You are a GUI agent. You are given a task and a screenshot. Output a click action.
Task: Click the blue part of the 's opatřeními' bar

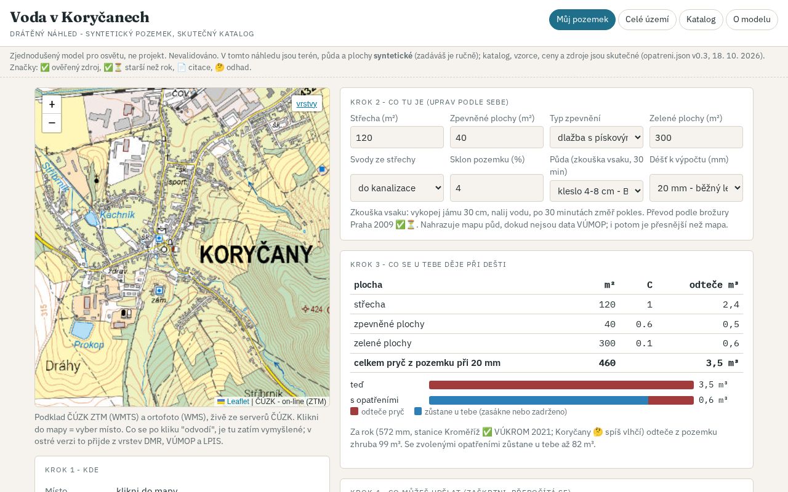(539, 400)
